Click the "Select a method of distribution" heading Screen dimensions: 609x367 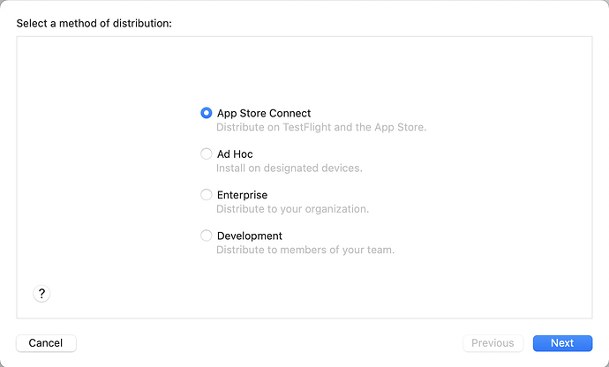(94, 22)
